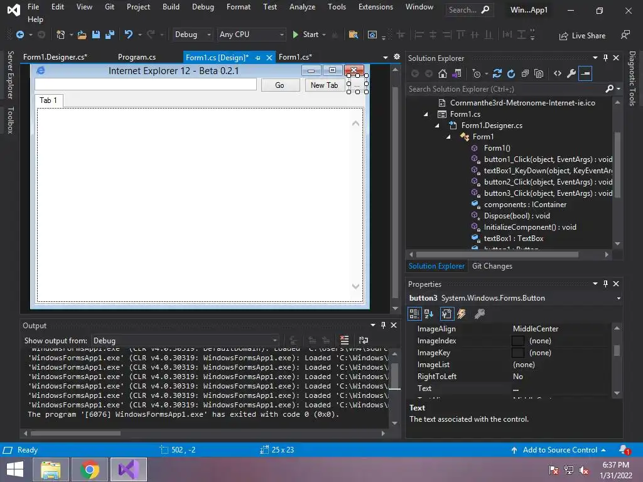Collapse all items in Solution Explorer
The height and width of the screenshot is (482, 643).
pyautogui.click(x=525, y=73)
